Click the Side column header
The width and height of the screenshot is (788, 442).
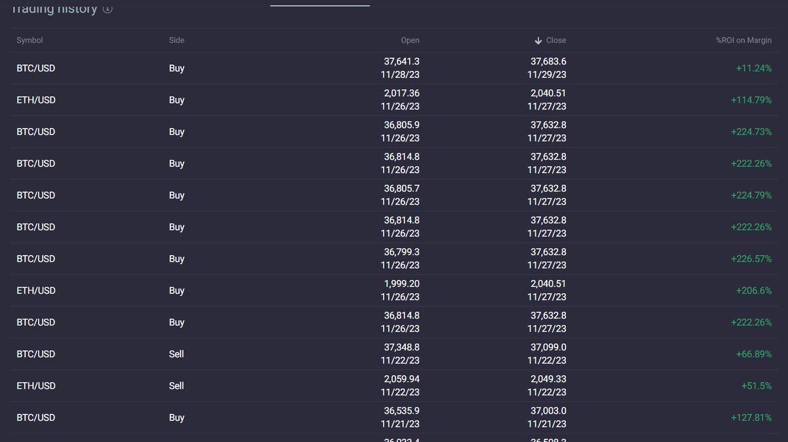[x=176, y=40]
